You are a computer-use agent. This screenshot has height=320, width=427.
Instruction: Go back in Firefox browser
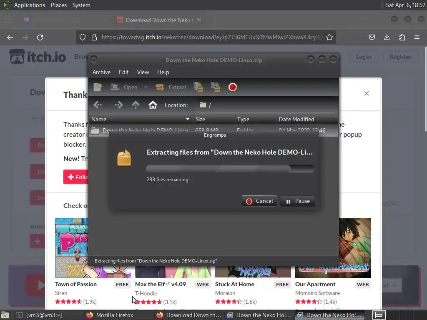(x=10, y=37)
